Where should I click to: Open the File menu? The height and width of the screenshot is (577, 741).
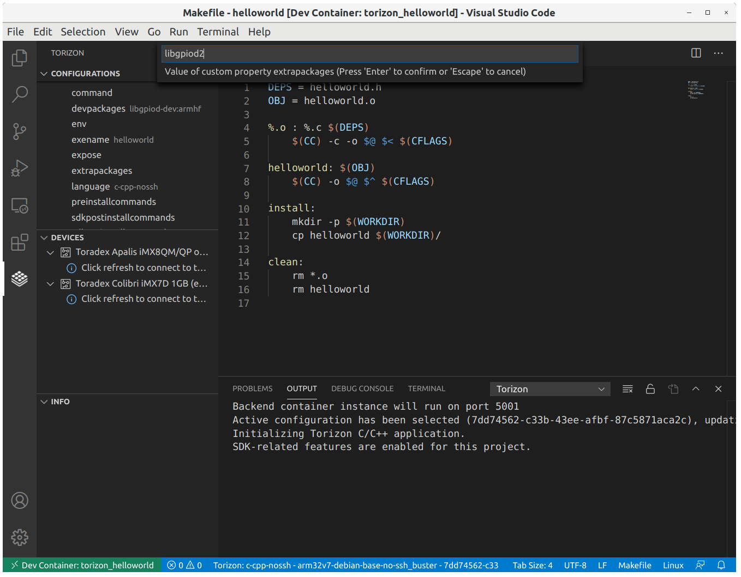point(15,32)
